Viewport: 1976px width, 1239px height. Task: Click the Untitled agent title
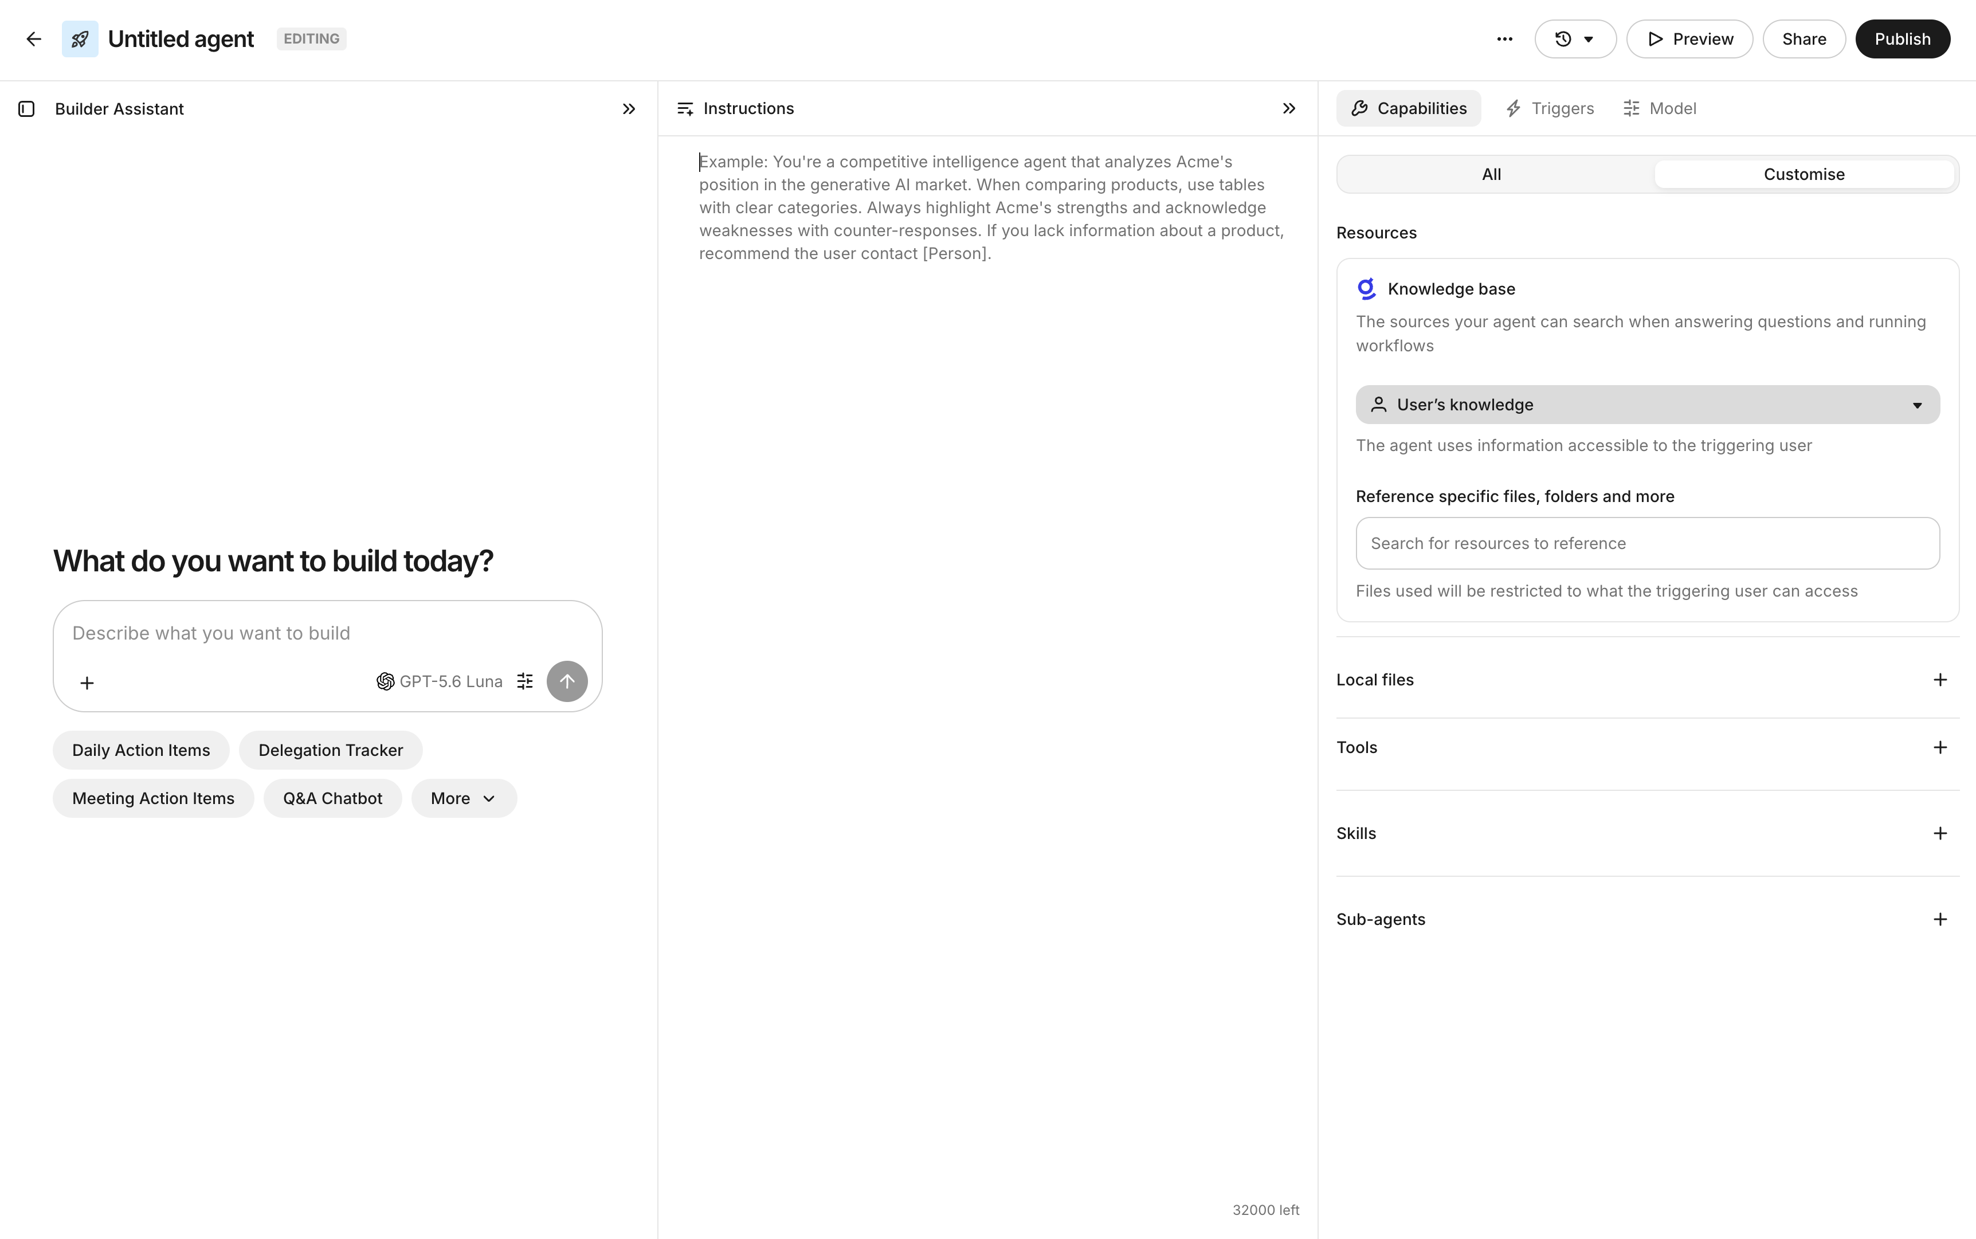point(181,38)
